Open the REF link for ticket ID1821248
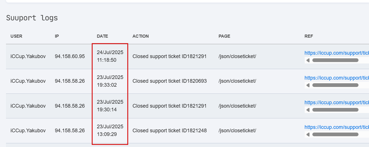This screenshot has height=147, width=369. pos(337,127)
